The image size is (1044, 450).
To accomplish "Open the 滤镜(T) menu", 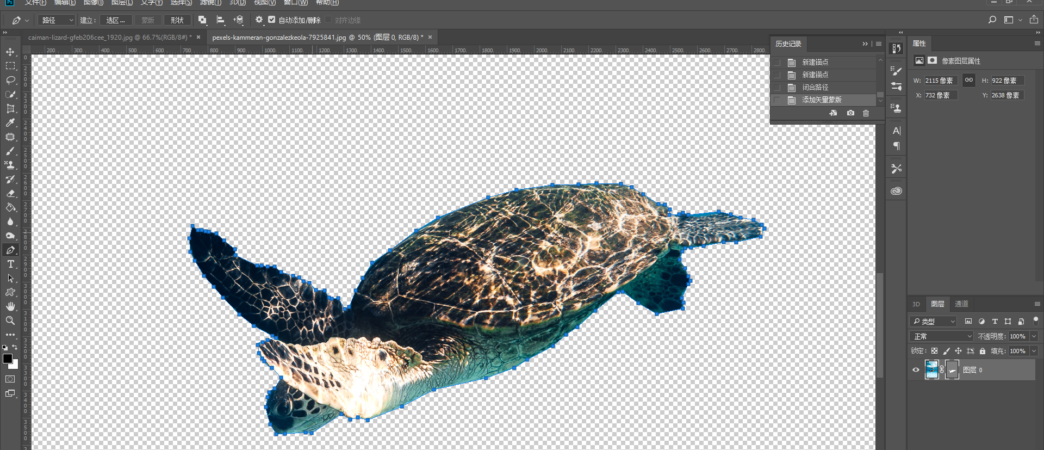I will [x=210, y=3].
